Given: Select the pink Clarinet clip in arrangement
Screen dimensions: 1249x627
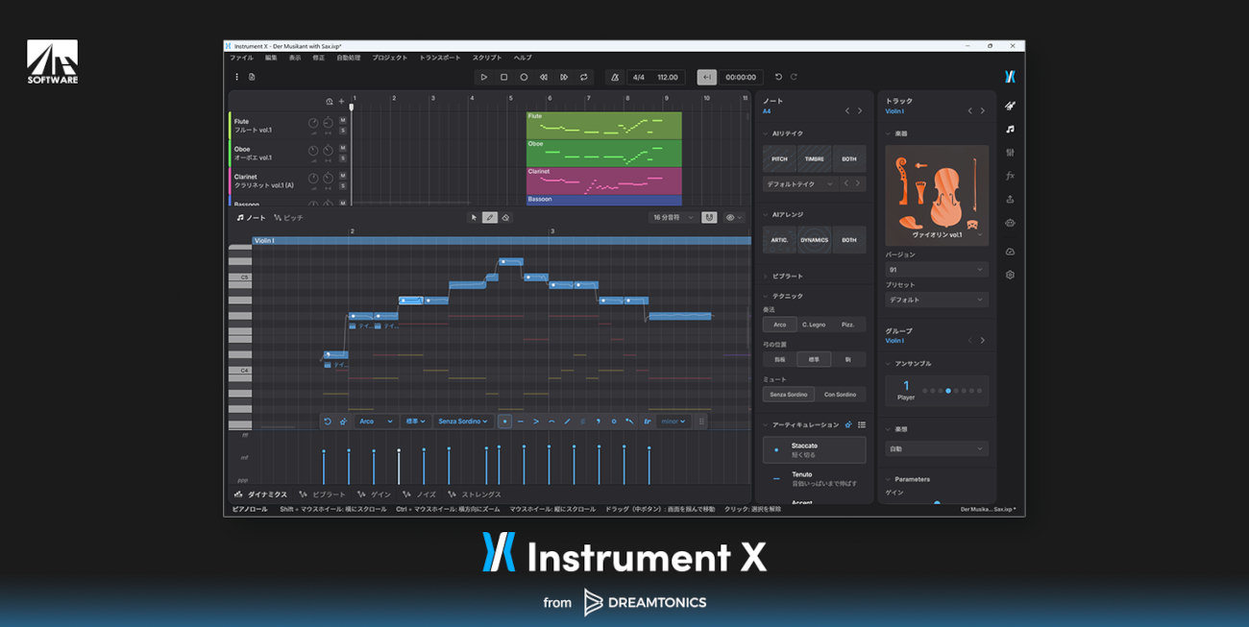Looking at the screenshot, I should point(603,181).
